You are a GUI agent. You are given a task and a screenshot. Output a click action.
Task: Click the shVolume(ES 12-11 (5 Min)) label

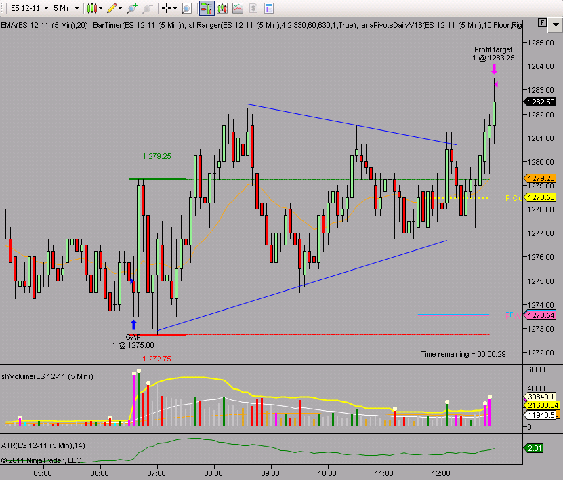[47, 376]
